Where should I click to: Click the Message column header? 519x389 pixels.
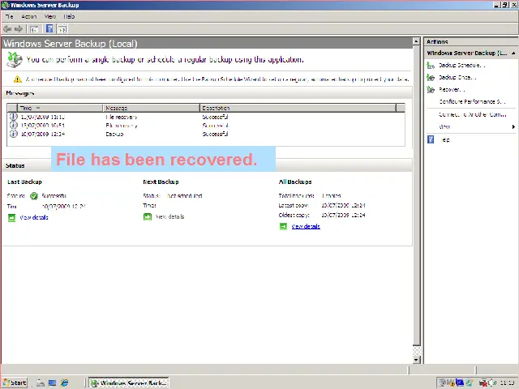click(152, 108)
